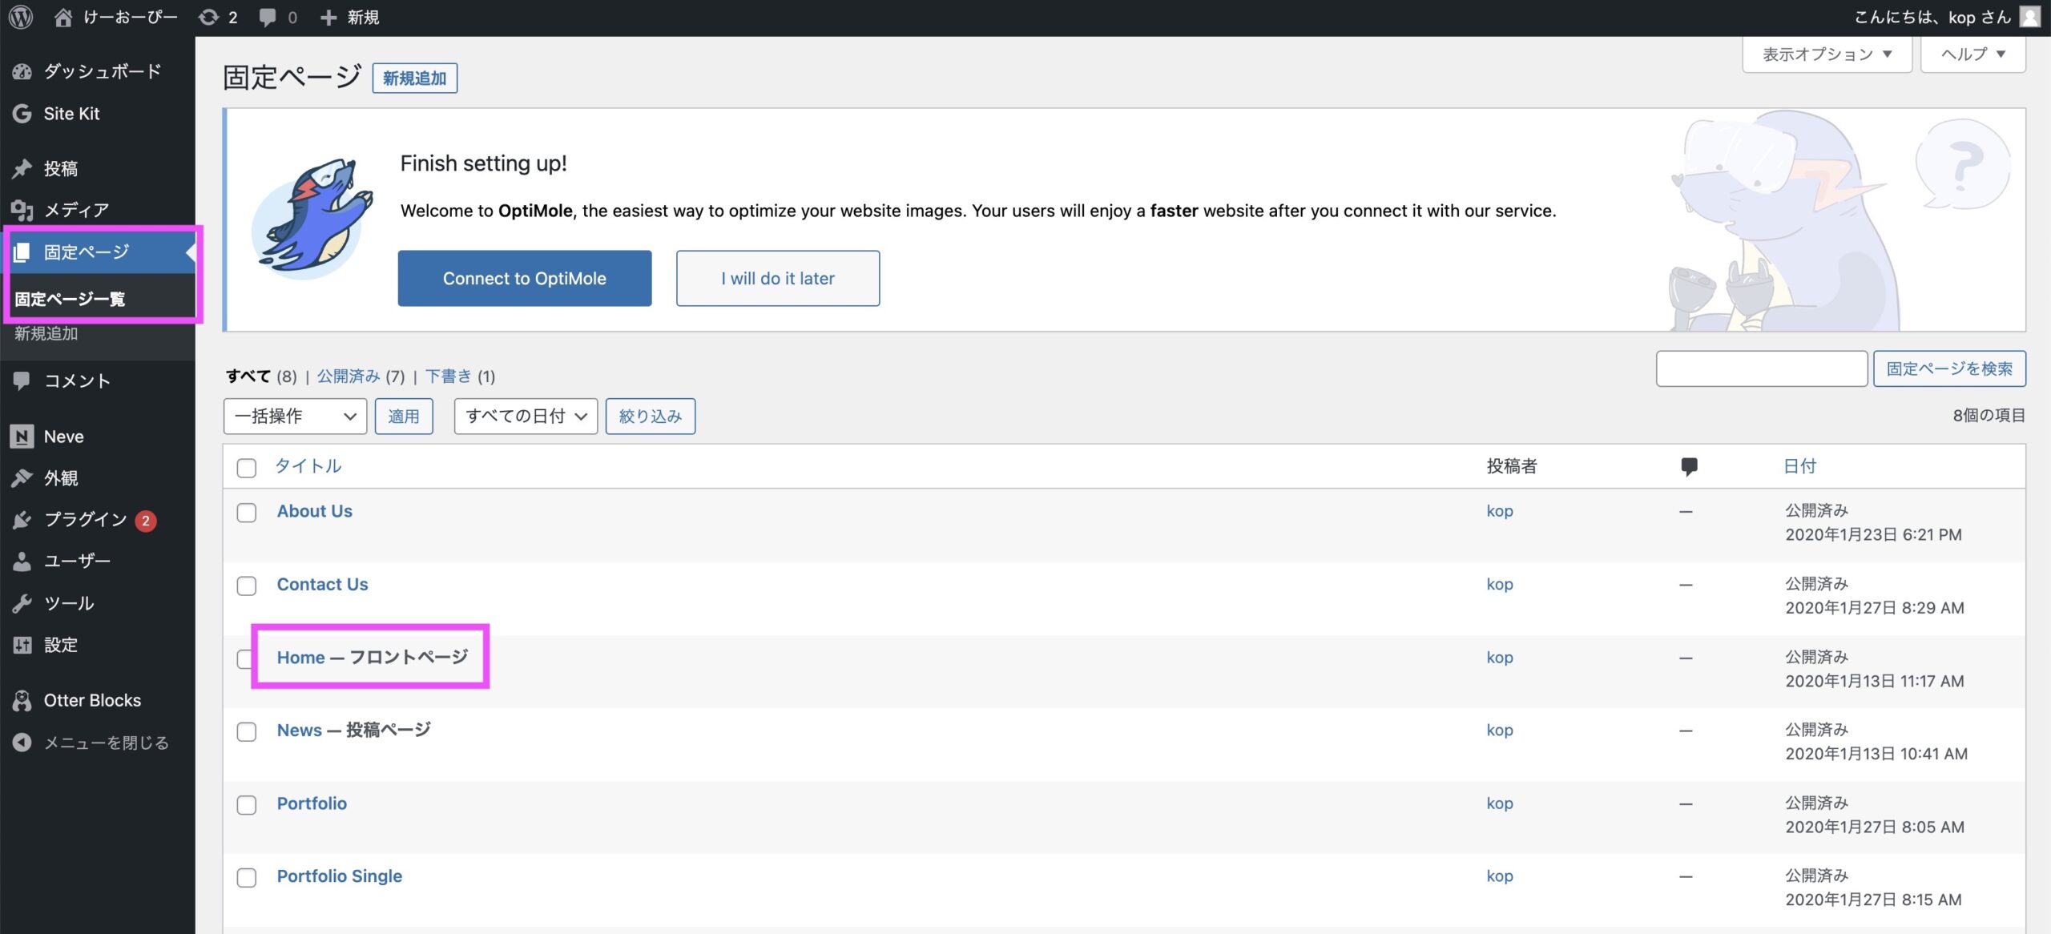This screenshot has height=934, width=2051.
Task: Open ダッシュボード gauge icon
Action: coord(22,71)
